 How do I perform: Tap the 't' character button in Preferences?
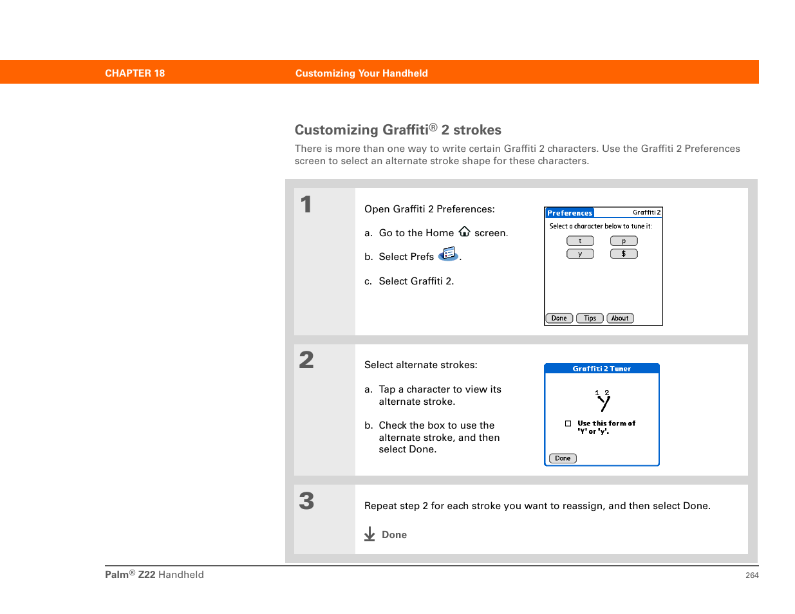(580, 241)
